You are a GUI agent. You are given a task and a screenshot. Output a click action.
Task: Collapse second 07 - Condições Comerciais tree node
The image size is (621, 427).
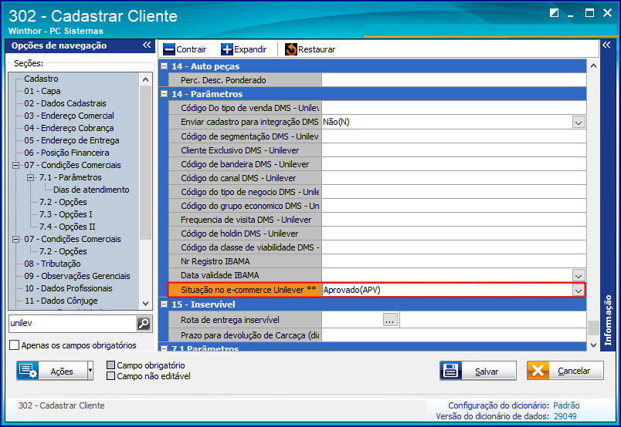(16, 239)
